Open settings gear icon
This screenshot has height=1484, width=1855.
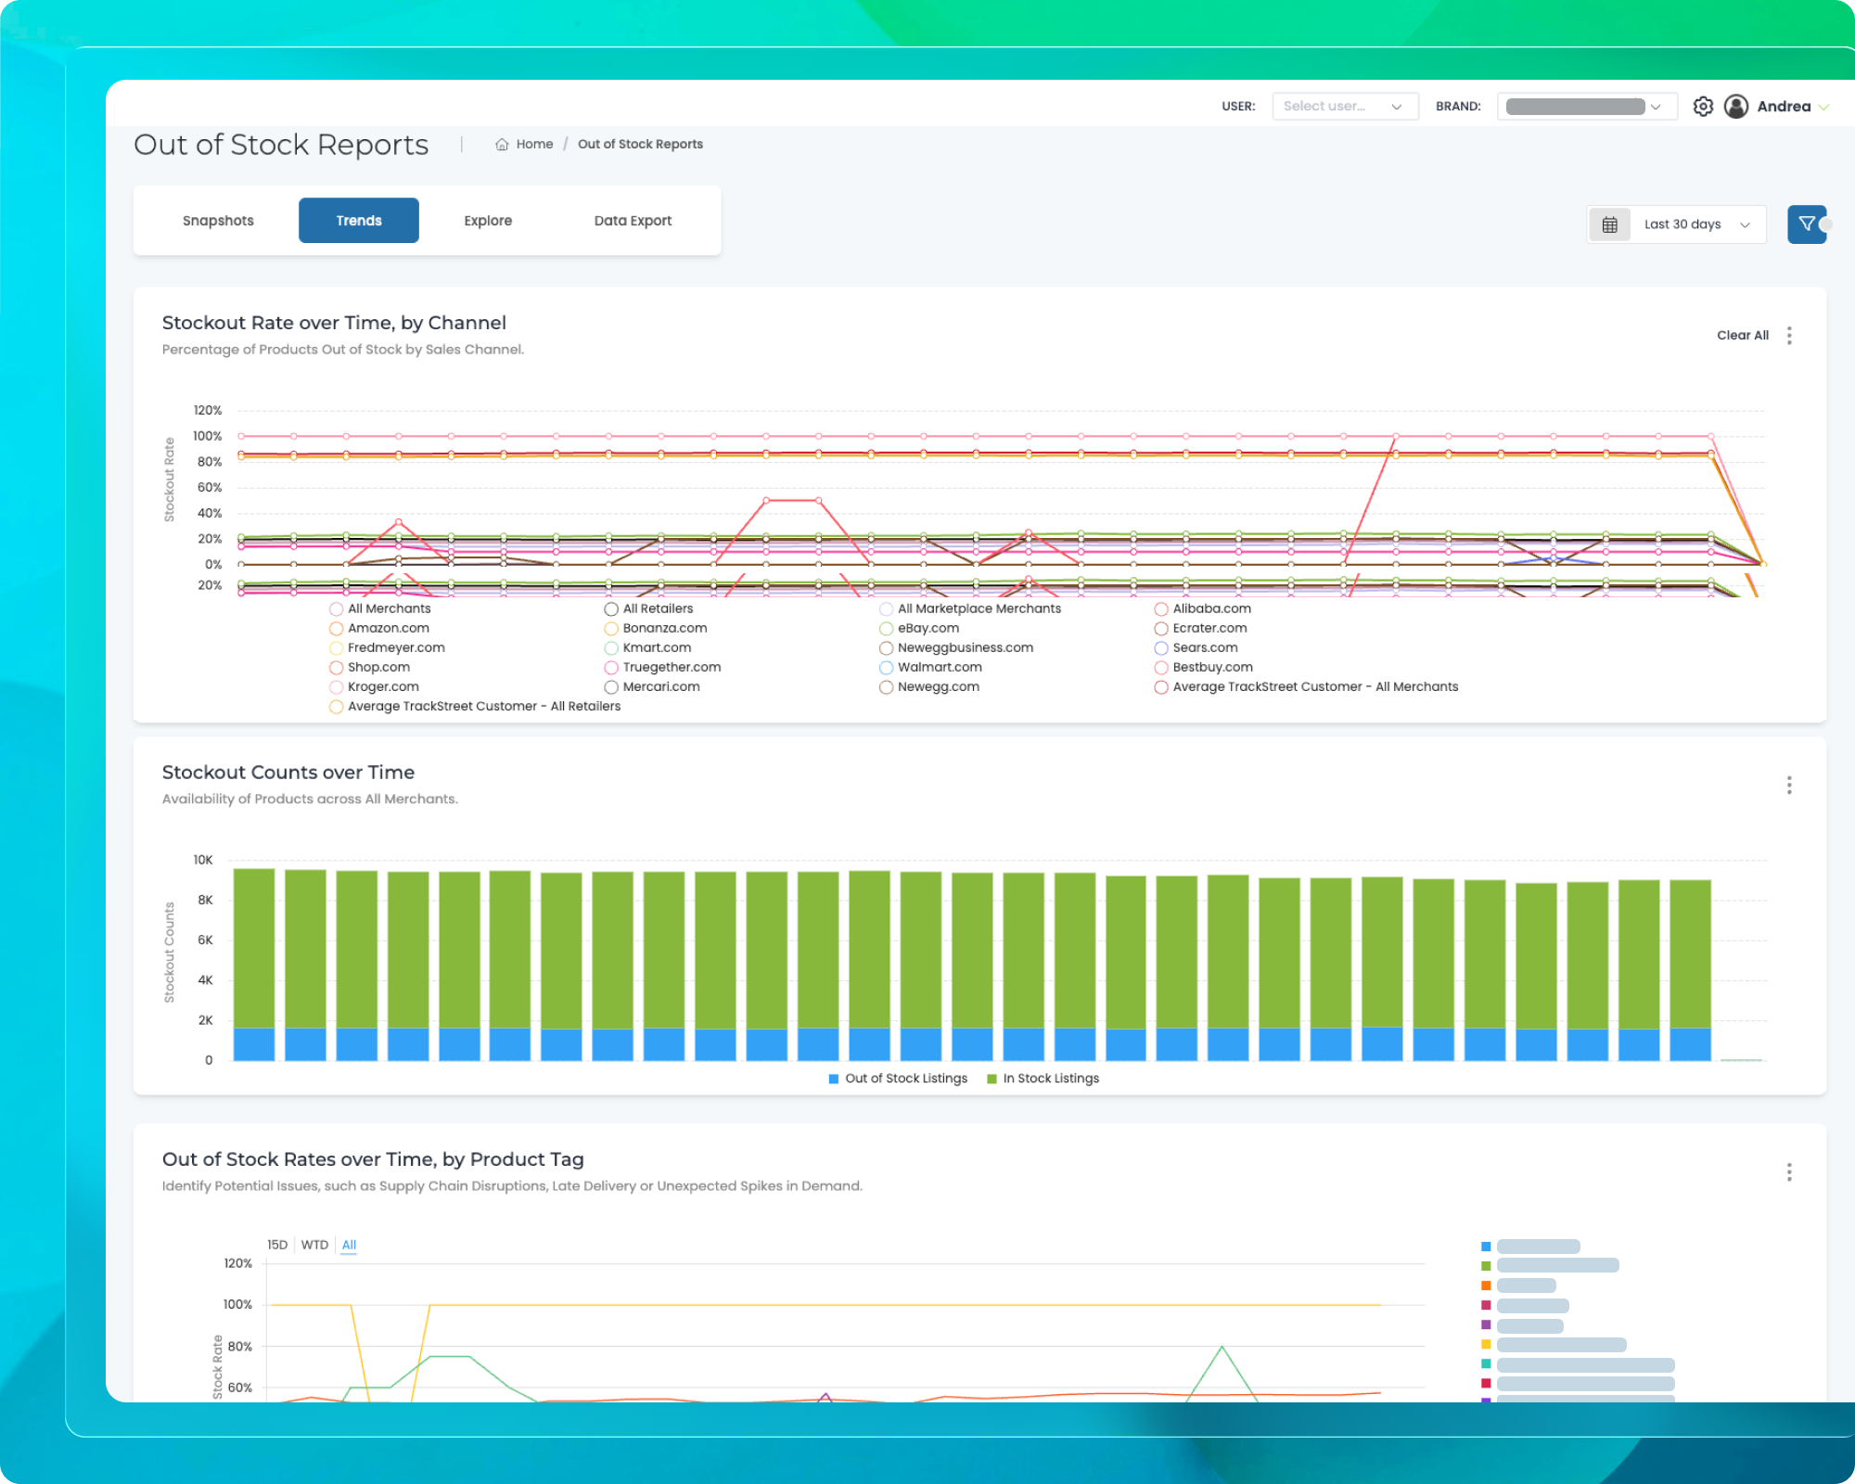point(1702,107)
